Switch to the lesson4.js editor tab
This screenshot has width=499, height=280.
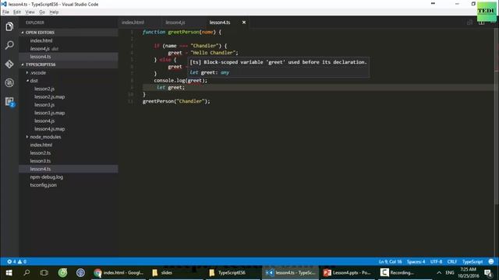click(175, 23)
